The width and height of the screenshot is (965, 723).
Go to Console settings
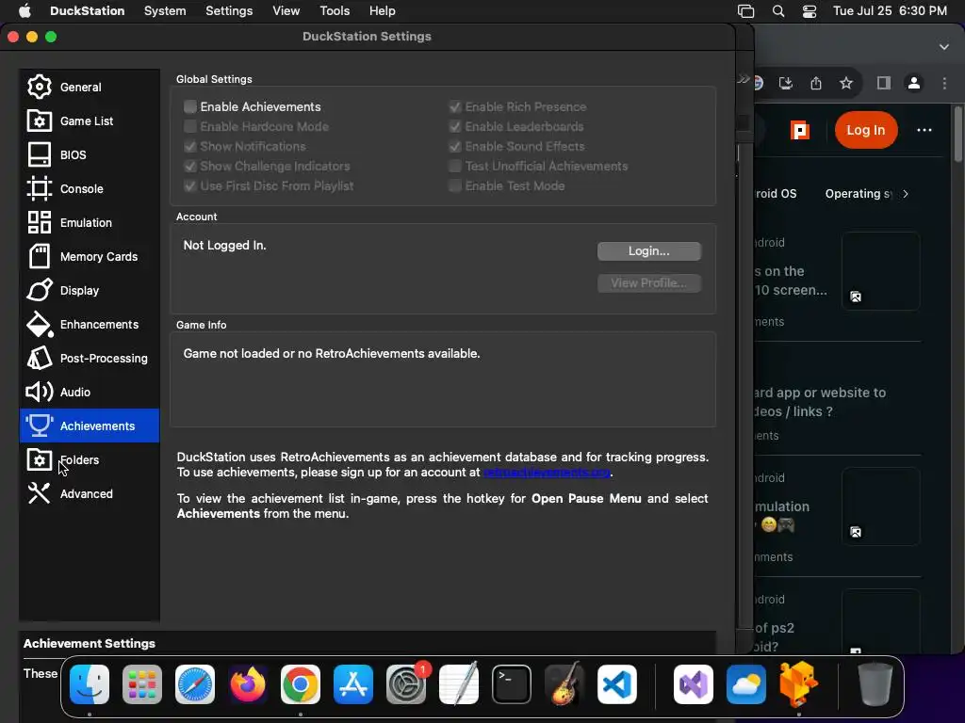90,188
